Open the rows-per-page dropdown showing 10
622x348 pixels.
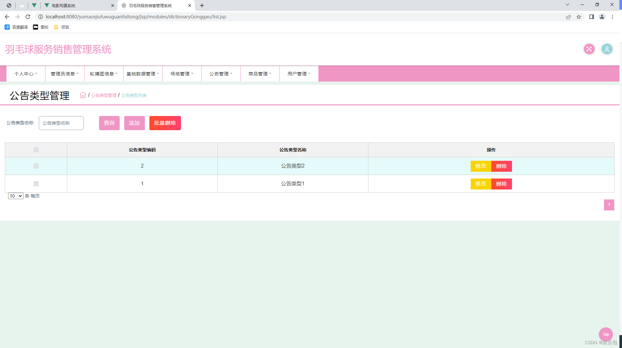15,196
